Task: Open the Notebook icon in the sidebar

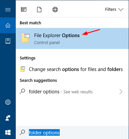Action: click(x=8, y=41)
